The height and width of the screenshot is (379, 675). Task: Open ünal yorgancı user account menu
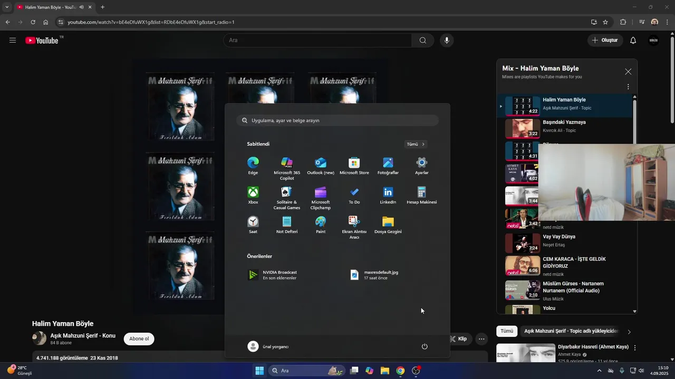click(x=268, y=346)
